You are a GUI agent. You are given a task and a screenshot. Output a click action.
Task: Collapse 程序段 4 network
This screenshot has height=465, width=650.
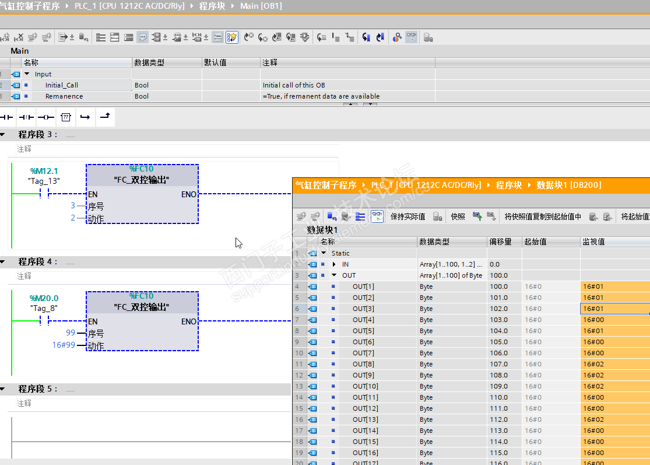pos(3,262)
